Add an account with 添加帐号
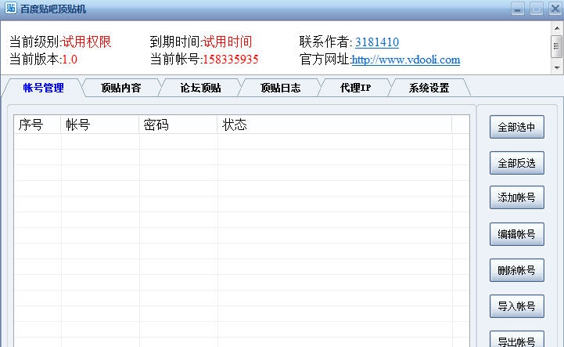Viewport: 564px width, 347px height. [516, 197]
